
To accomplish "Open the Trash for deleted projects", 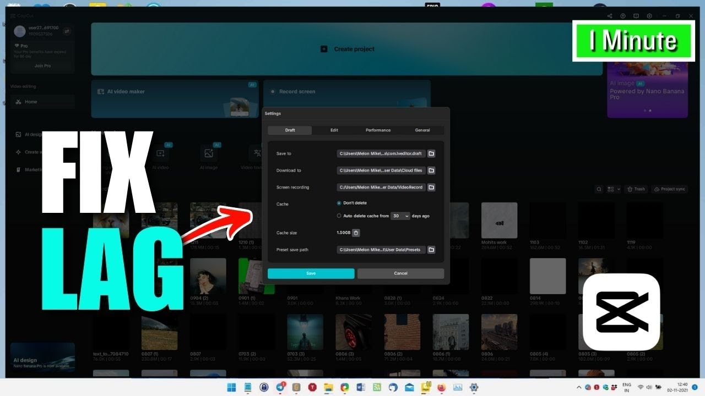I will tap(636, 189).
